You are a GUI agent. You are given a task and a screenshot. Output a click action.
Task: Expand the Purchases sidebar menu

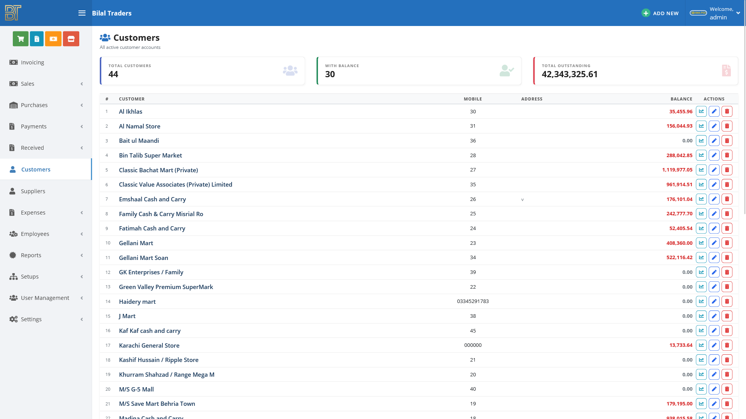coord(46,105)
